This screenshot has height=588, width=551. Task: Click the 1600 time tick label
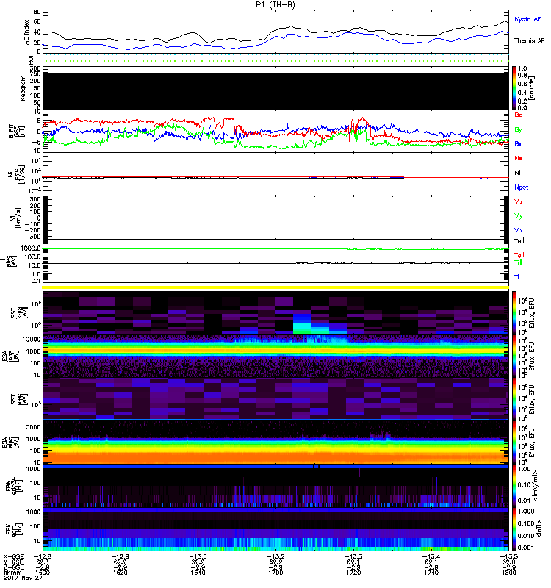click(x=43, y=573)
